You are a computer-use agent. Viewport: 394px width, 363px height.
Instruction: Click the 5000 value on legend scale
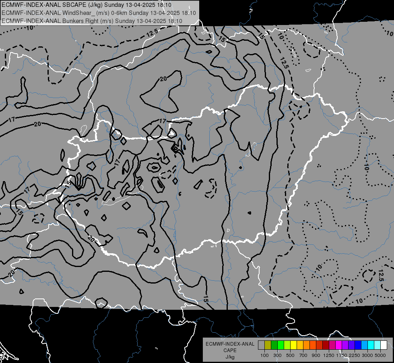click(380, 355)
